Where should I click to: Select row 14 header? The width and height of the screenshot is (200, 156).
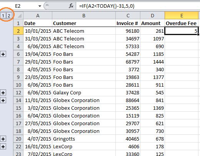(x=18, y=100)
